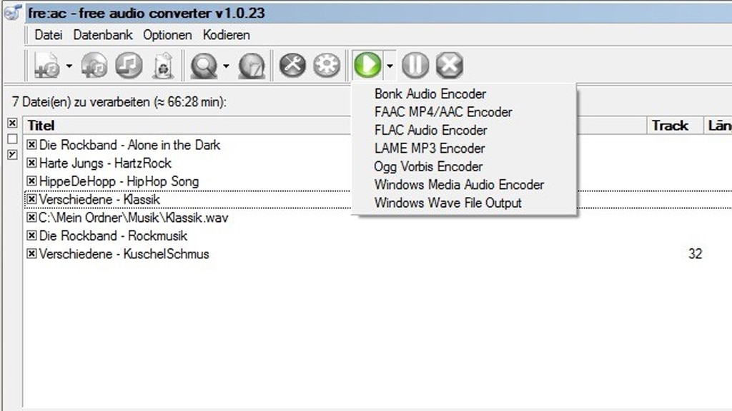The image size is (732, 411).
Task: Stop the encoding process
Action: coord(450,64)
